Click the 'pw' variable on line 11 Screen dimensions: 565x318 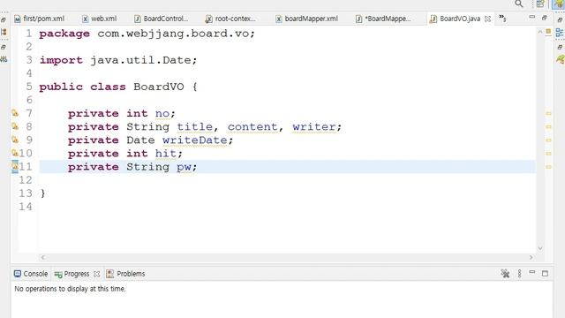pyautogui.click(x=184, y=167)
